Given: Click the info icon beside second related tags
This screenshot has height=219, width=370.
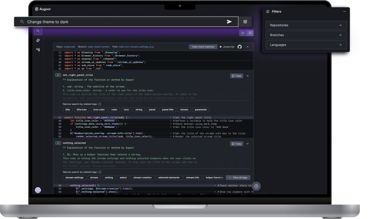Looking at the screenshot, I should tap(100, 172).
